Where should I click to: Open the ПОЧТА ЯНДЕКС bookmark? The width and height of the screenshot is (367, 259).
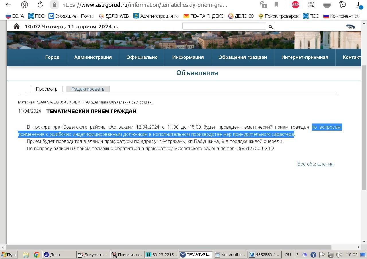coord(203,16)
